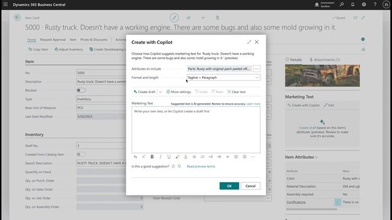The height and width of the screenshot is (220, 392).
Task: Collapse the Item section header
Action: tap(29, 61)
